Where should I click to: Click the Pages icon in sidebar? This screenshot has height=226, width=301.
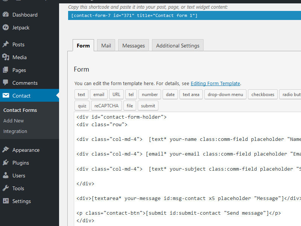point(6,70)
